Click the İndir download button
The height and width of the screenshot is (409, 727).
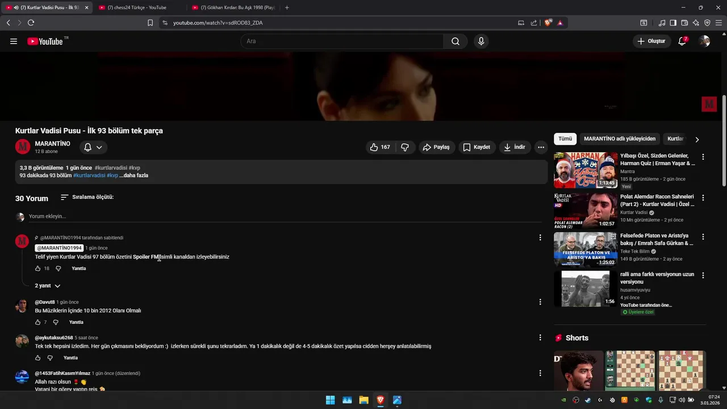click(x=515, y=147)
